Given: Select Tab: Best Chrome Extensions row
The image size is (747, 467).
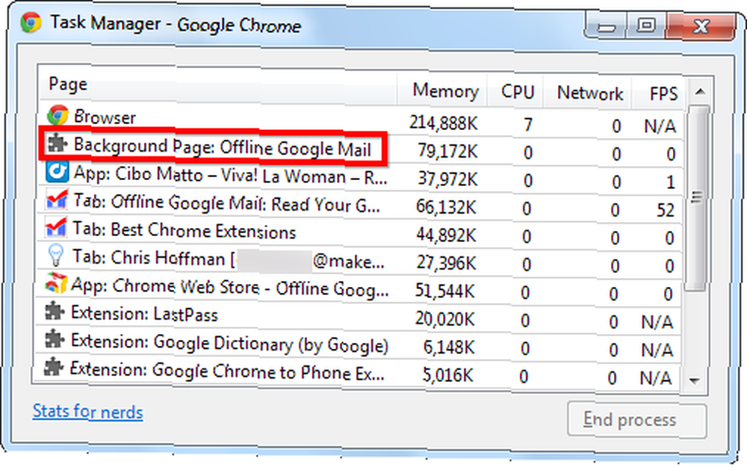Looking at the screenshot, I should pyautogui.click(x=360, y=232).
